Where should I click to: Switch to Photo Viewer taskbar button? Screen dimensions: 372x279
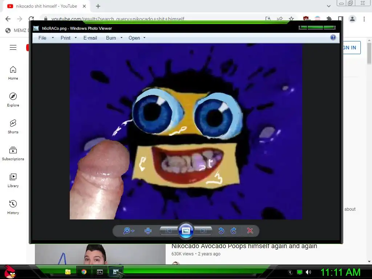coord(116,272)
